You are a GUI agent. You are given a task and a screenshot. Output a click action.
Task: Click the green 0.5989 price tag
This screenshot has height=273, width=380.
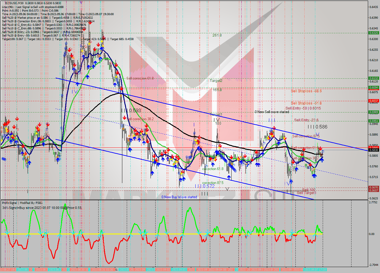[x=373, y=112]
